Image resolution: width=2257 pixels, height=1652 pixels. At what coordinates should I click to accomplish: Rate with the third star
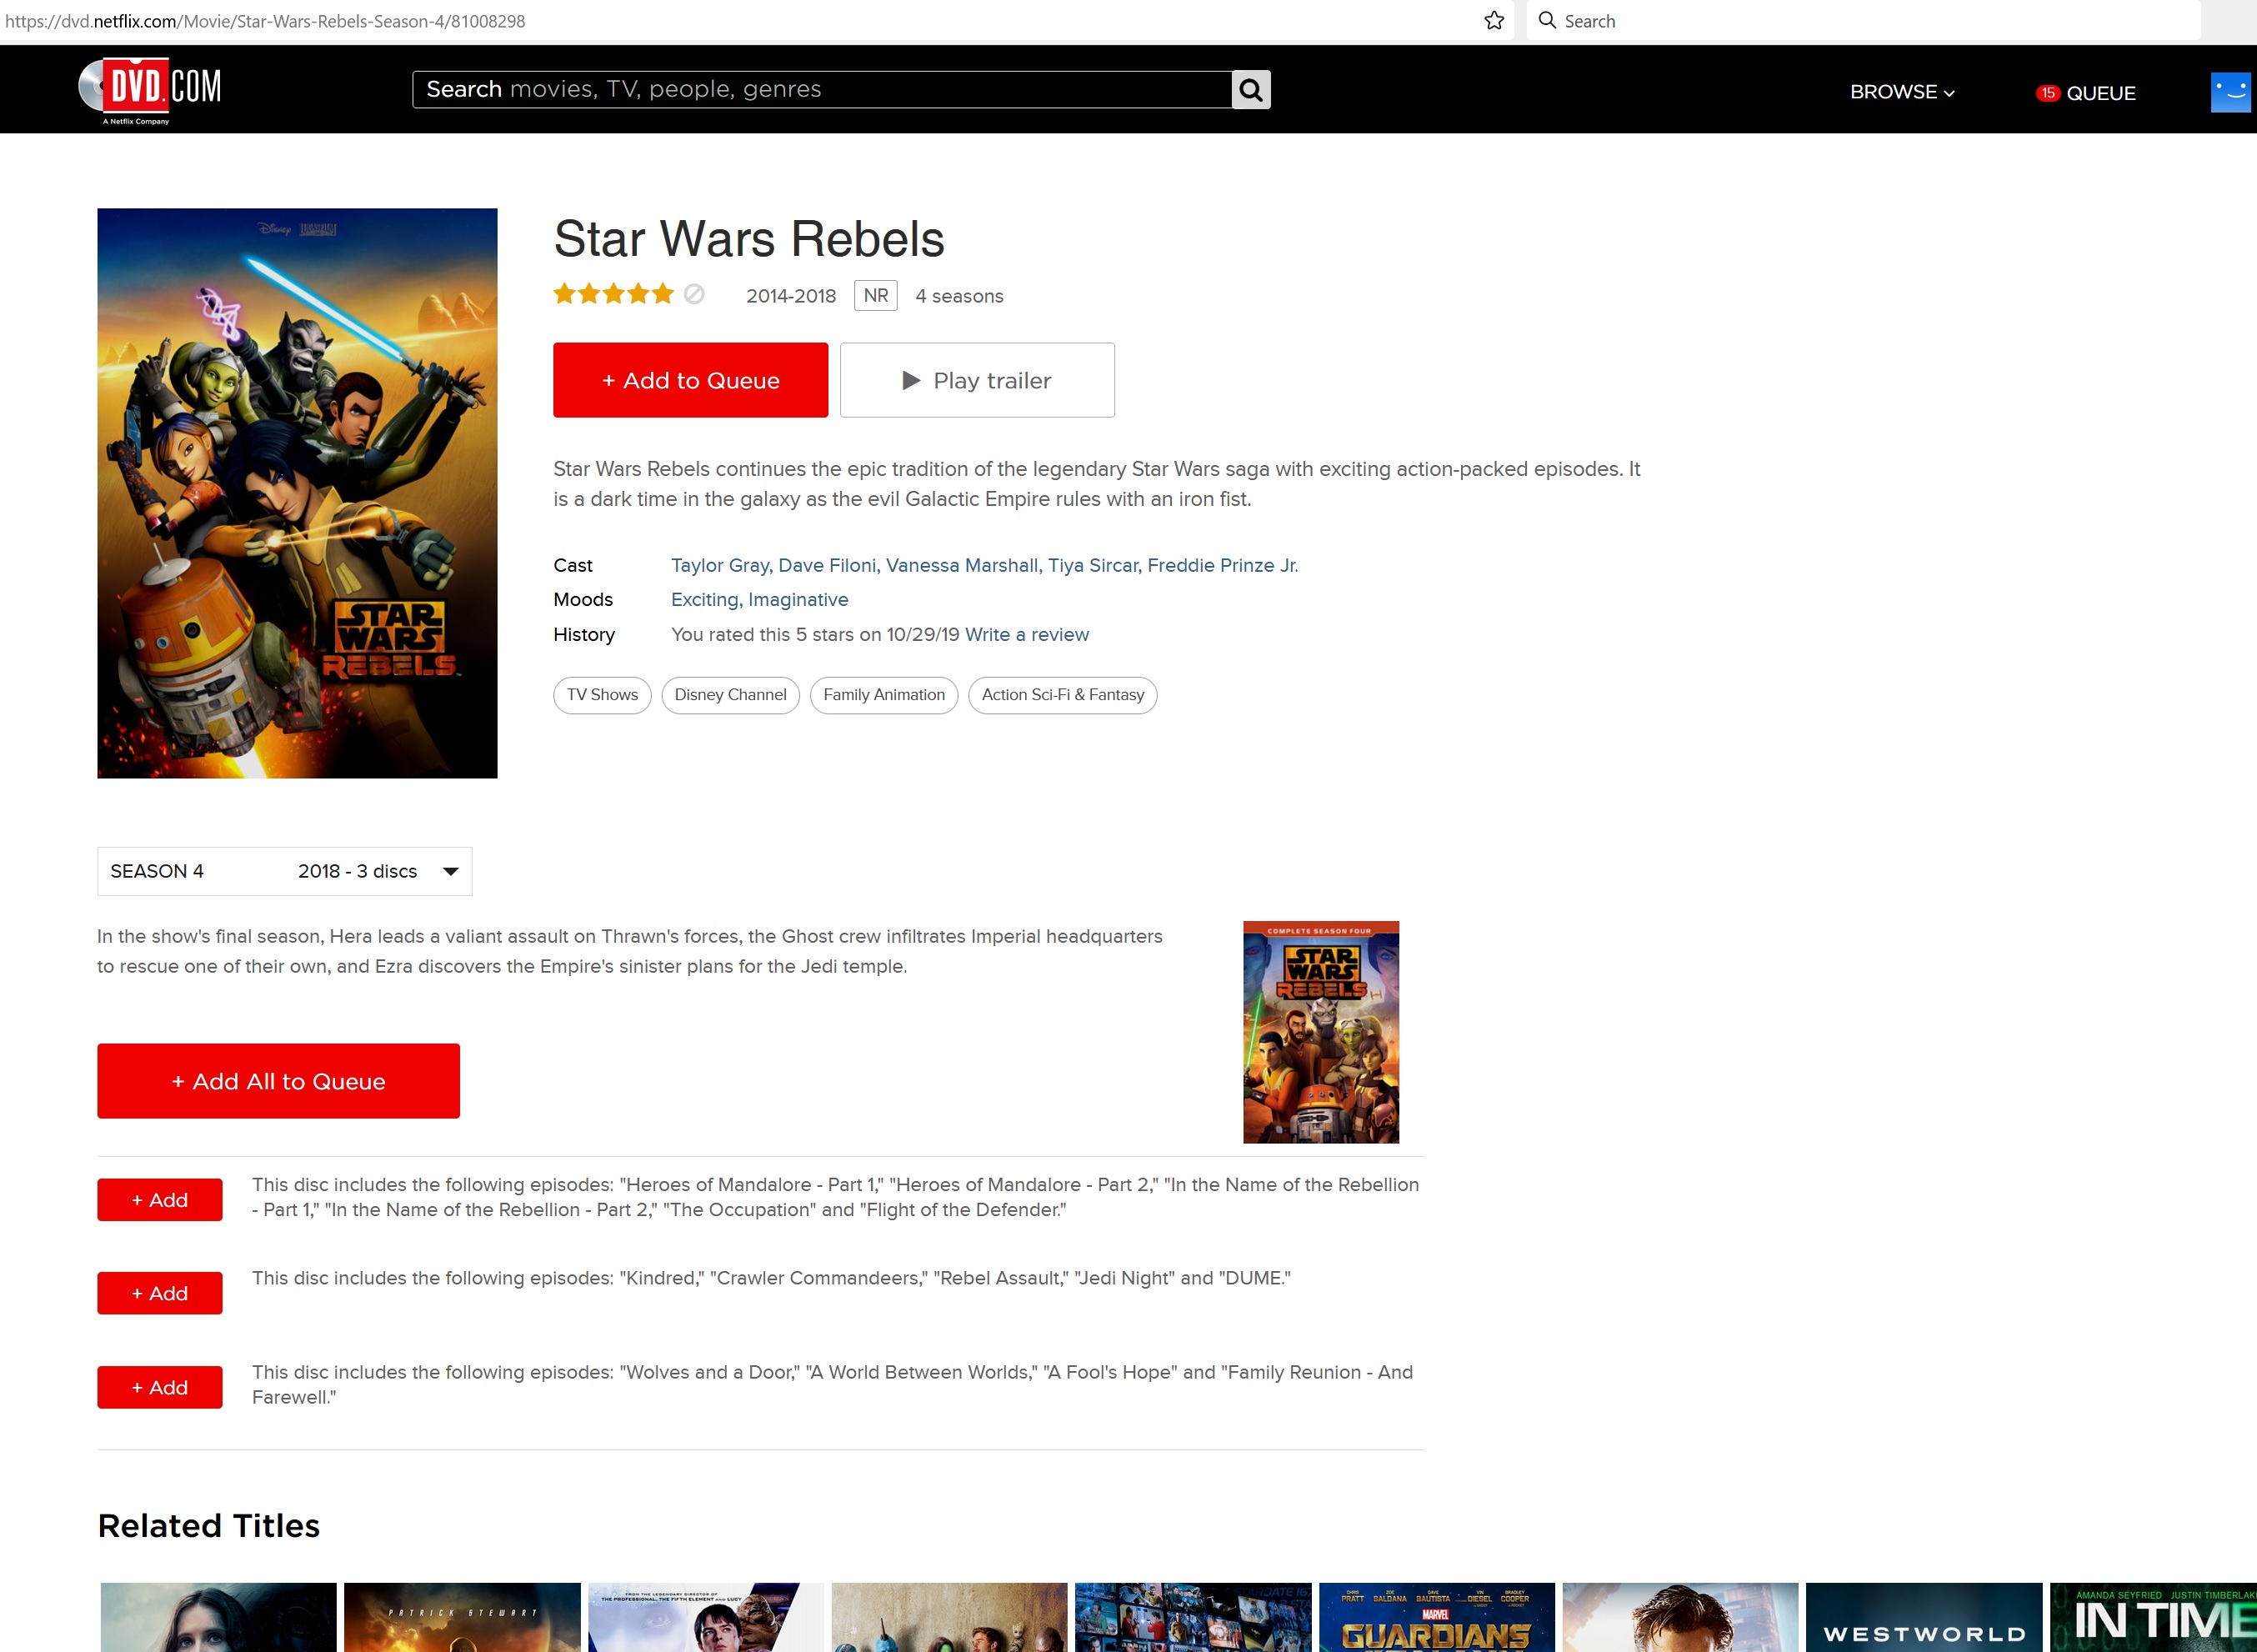point(614,294)
